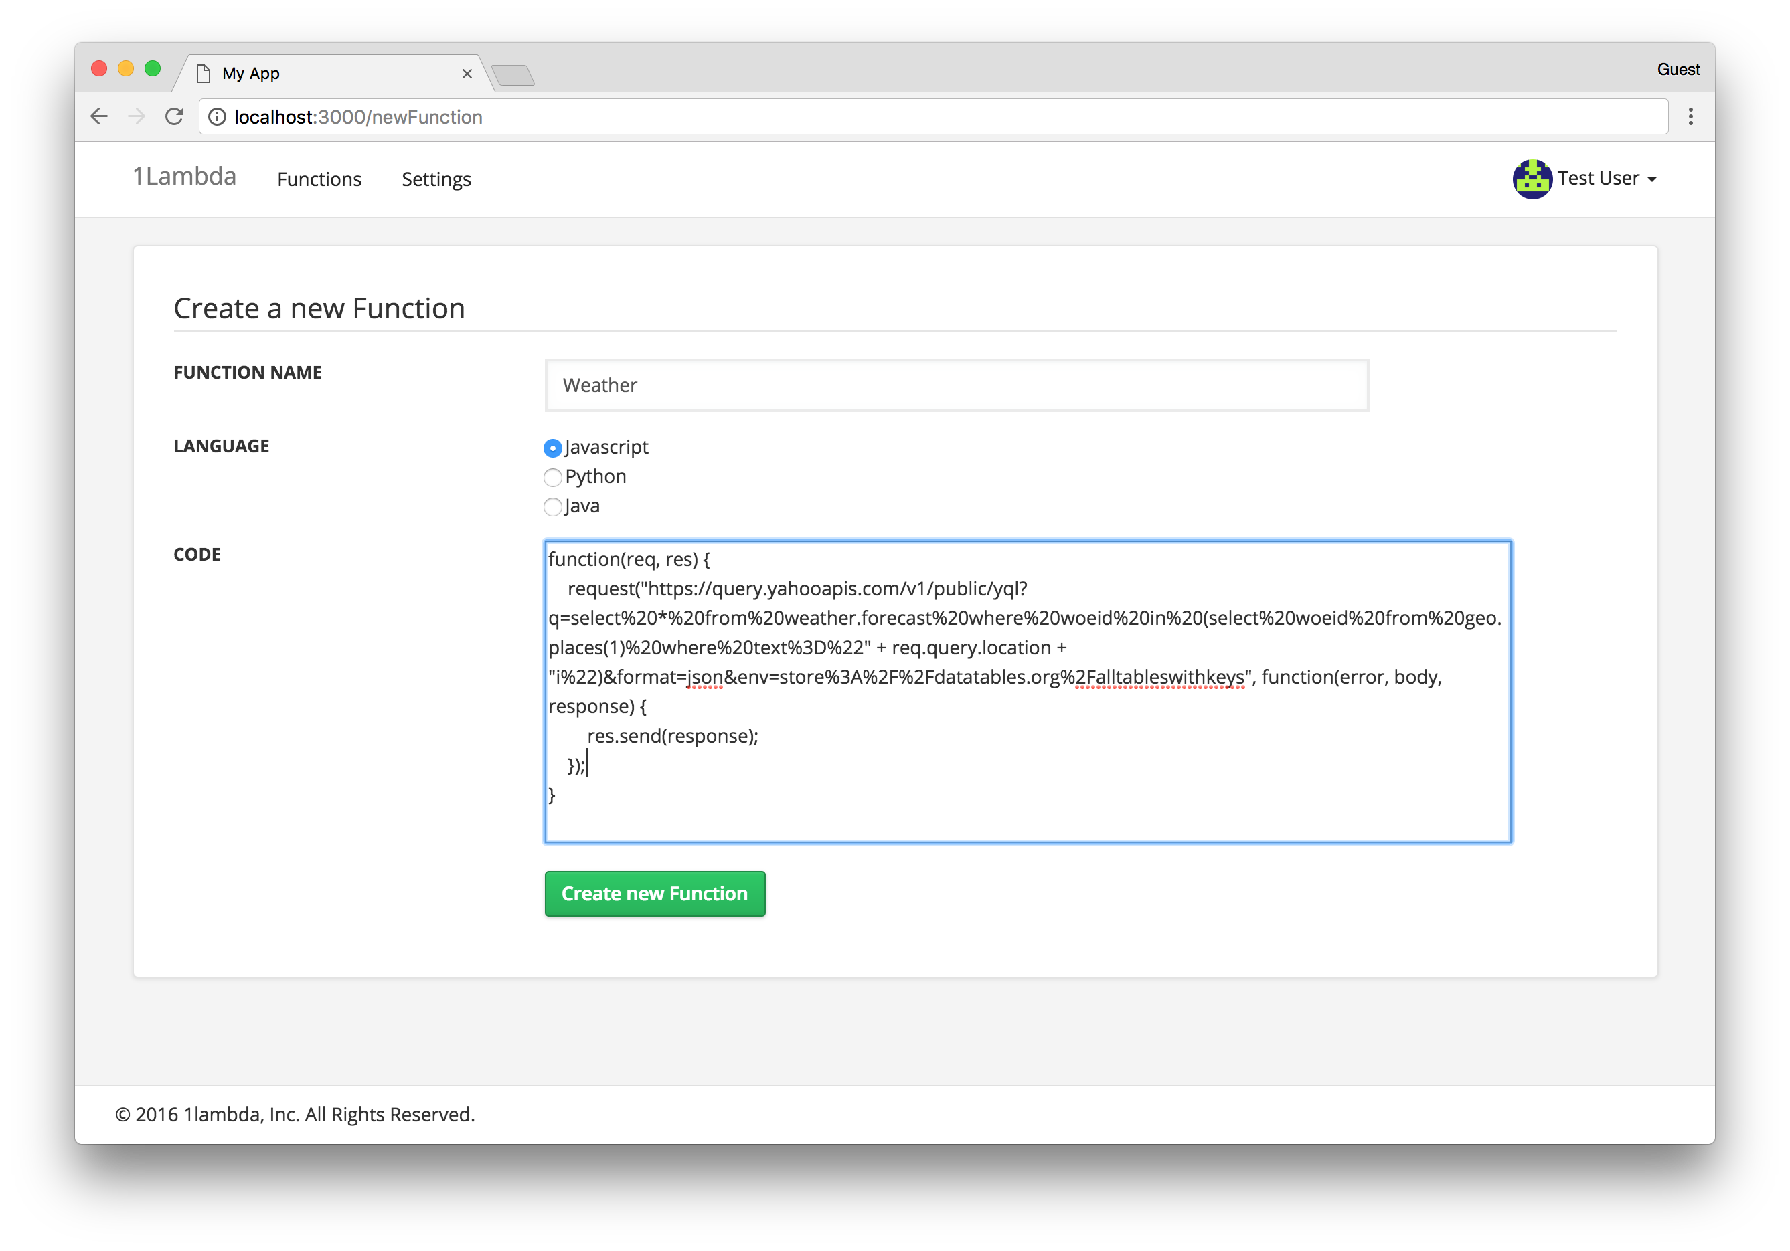Screen dimensions: 1790x1251
Task: Focus the Function Name input field
Action: [956, 385]
